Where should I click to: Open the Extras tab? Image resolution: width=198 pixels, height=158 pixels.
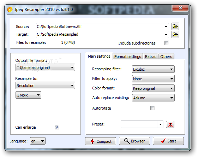coord(150,57)
